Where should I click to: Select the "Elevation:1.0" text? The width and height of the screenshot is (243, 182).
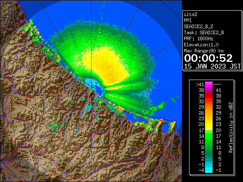pyautogui.click(x=201, y=45)
